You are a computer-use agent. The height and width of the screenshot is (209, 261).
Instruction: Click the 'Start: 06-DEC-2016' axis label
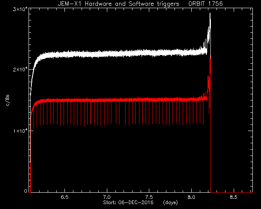coord(128,202)
